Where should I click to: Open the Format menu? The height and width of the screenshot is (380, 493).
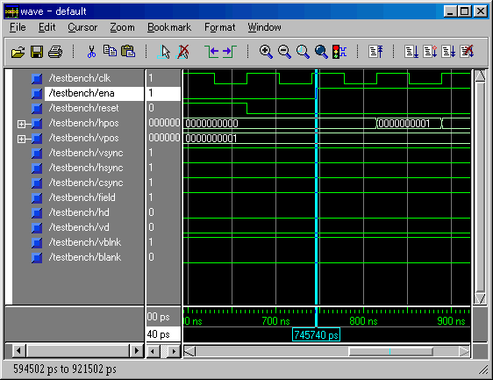(x=220, y=27)
